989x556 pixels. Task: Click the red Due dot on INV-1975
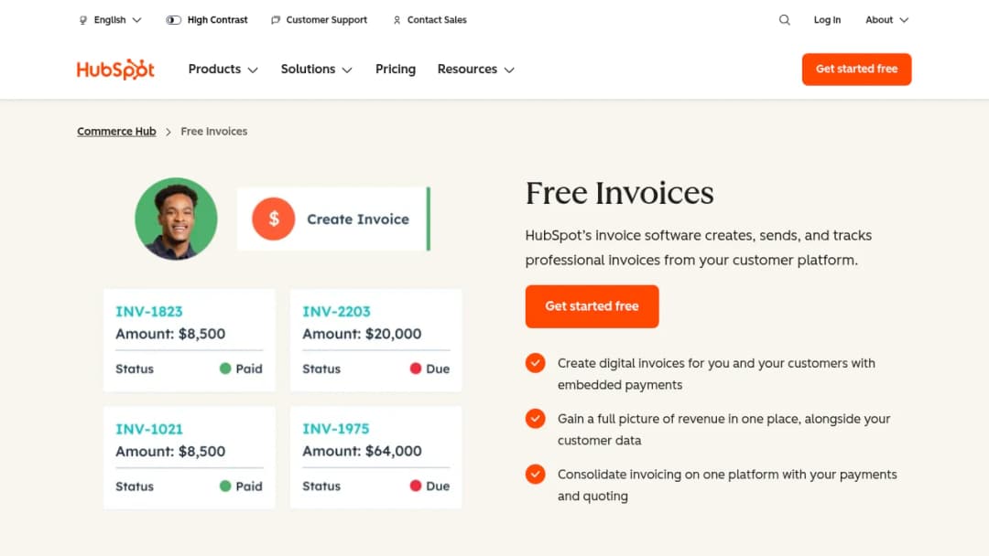pyautogui.click(x=415, y=486)
